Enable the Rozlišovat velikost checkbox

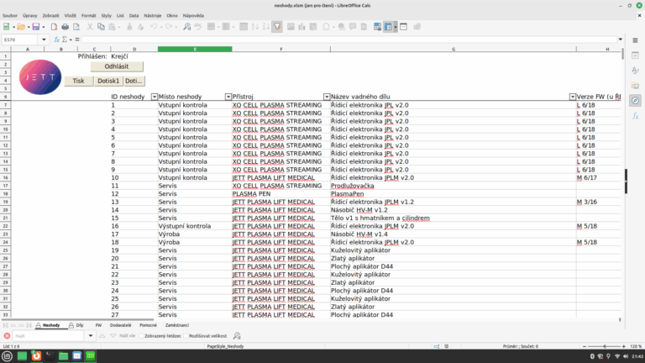[186, 336]
